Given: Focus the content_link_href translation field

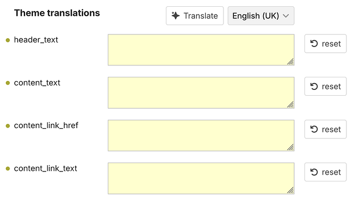Looking at the screenshot, I should (x=201, y=135).
